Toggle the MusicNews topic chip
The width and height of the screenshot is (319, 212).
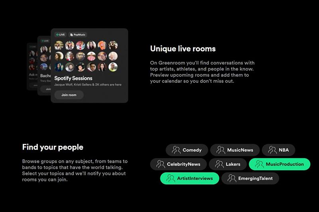pos(235,150)
